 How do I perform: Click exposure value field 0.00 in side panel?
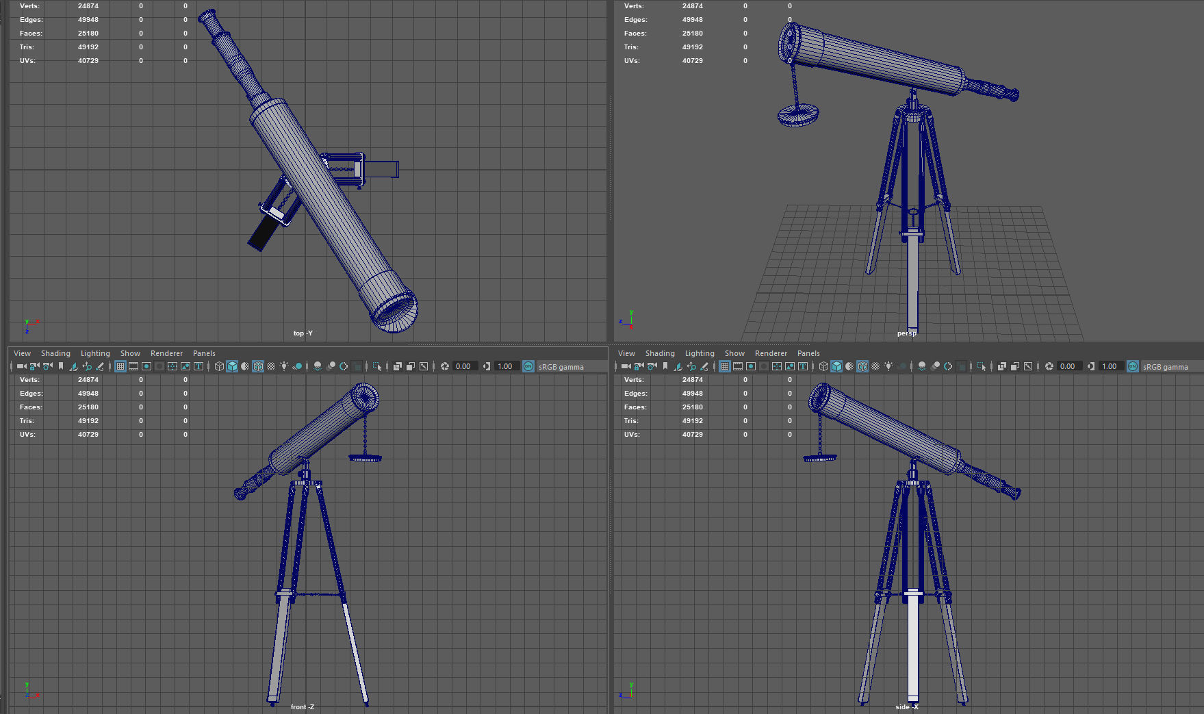coord(1070,366)
